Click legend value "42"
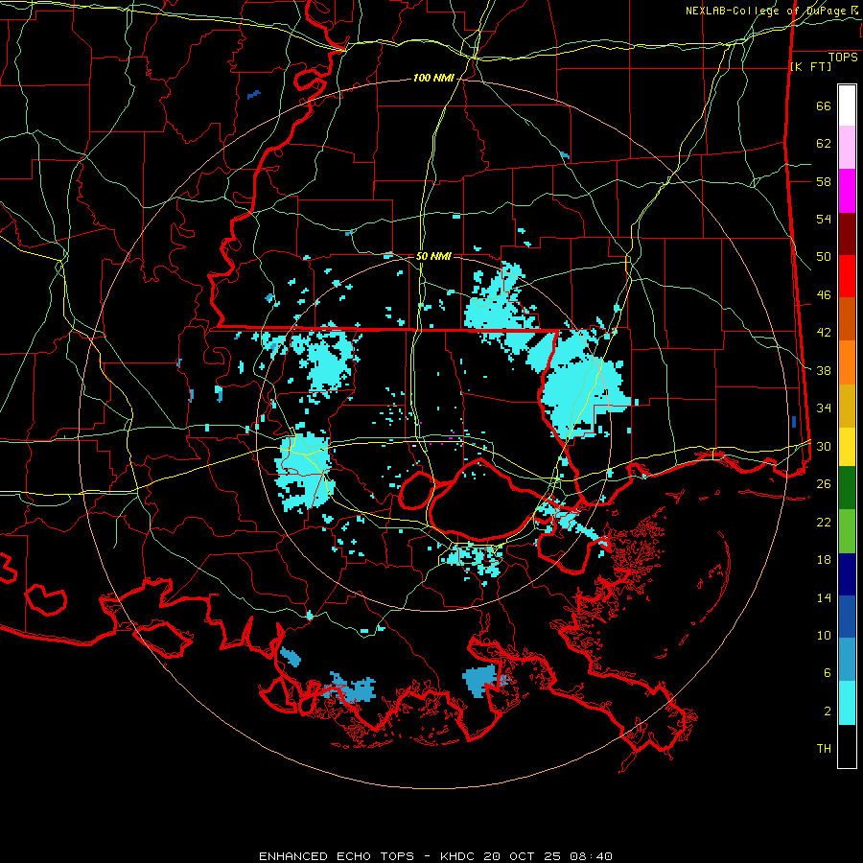The width and height of the screenshot is (863, 863). (x=824, y=333)
